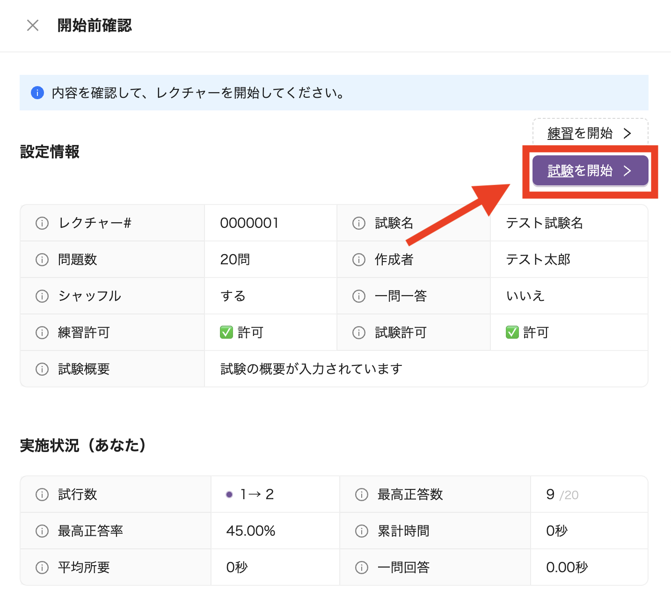671x612 pixels.
Task: Click the info icon beside 試験概要
Action: click(42, 369)
